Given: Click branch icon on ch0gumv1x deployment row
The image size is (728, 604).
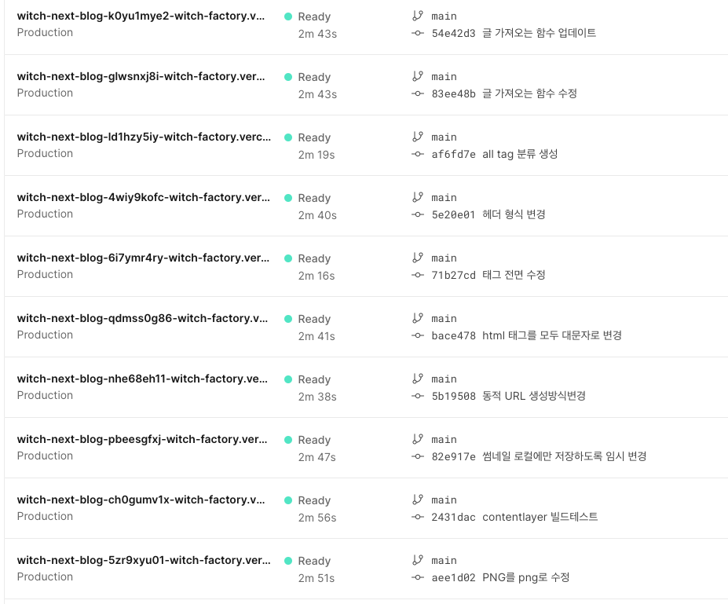Looking at the screenshot, I should click(417, 500).
